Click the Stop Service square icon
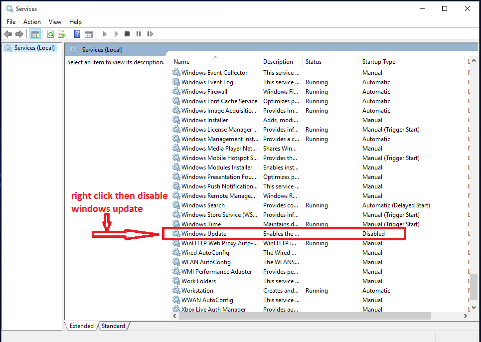Image resolution: width=481 pixels, height=342 pixels. point(127,34)
